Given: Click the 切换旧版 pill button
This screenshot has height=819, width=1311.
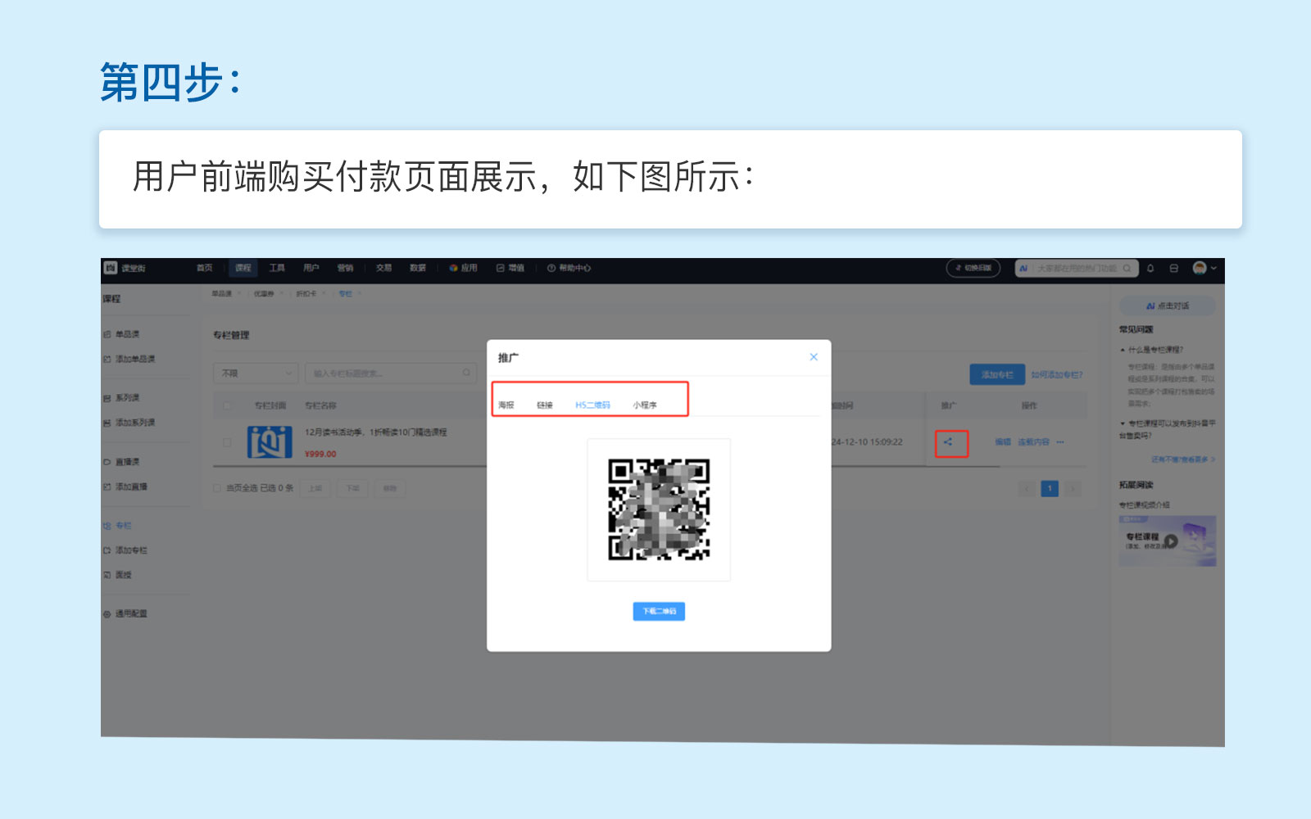Looking at the screenshot, I should (x=973, y=268).
